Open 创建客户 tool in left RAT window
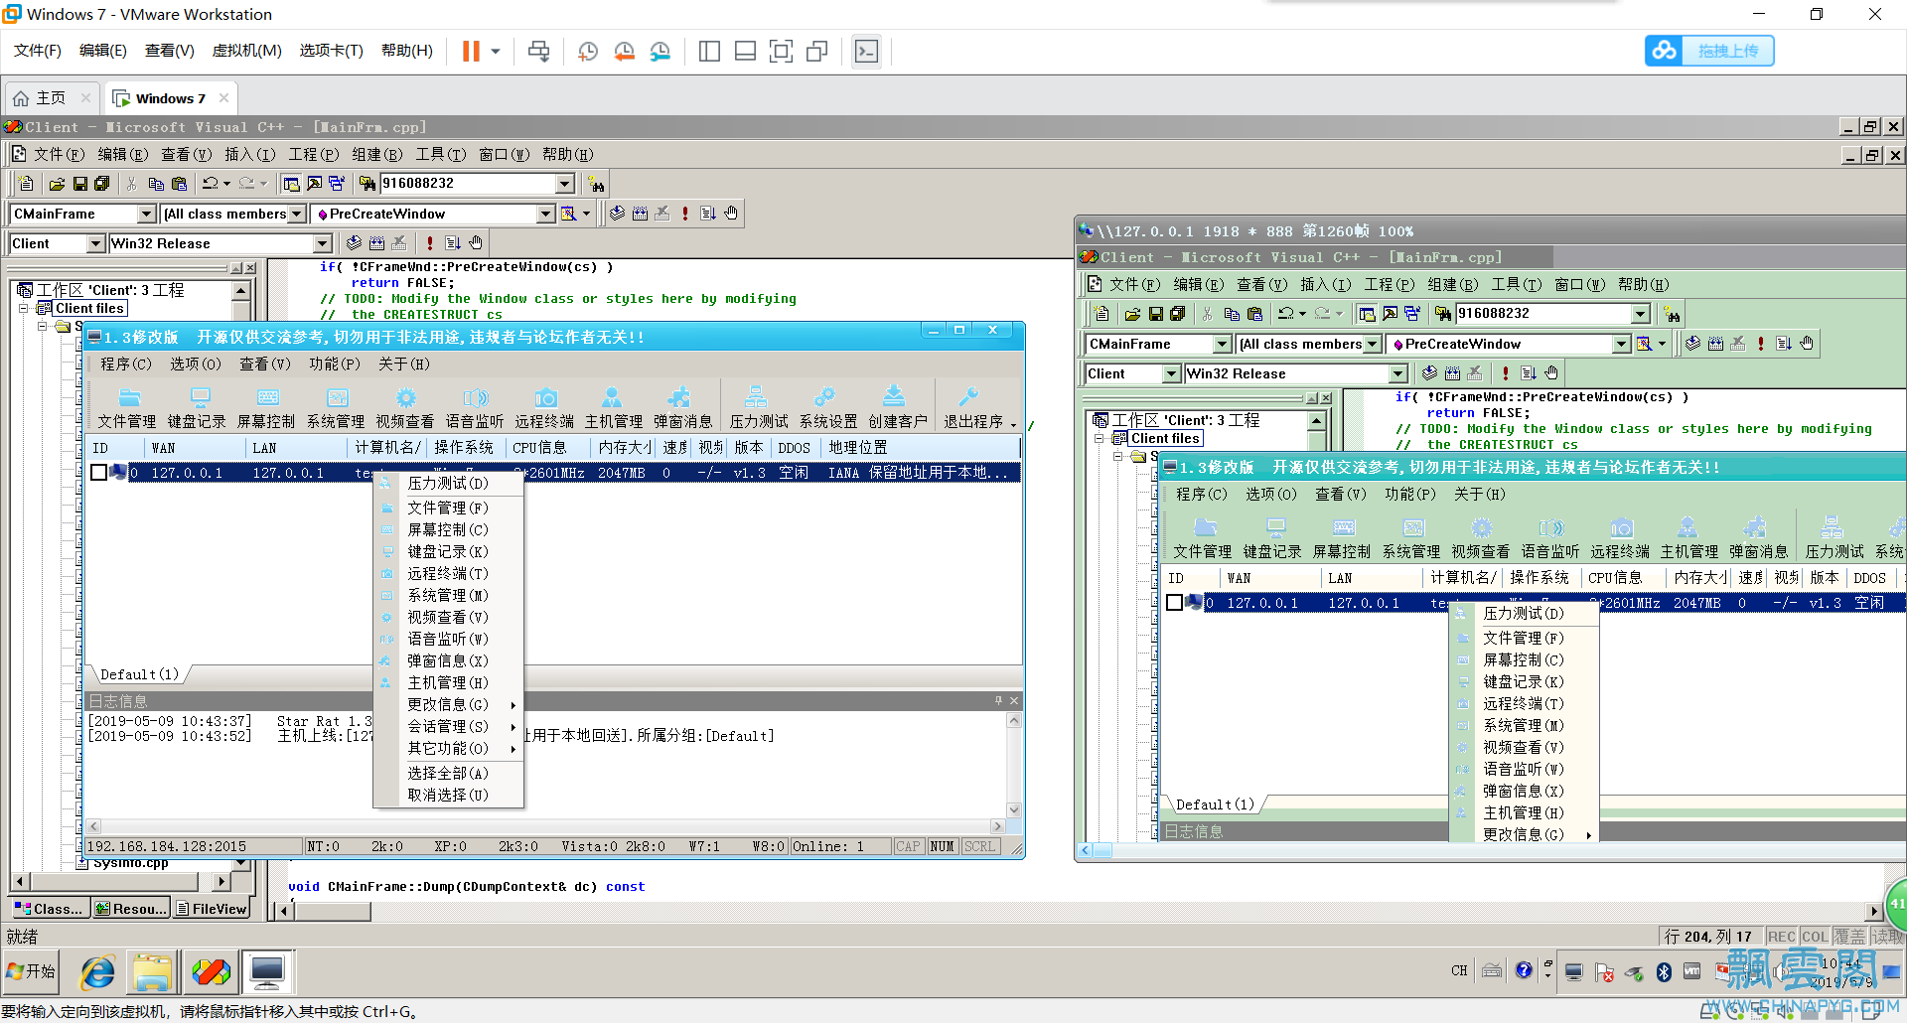 click(x=898, y=408)
